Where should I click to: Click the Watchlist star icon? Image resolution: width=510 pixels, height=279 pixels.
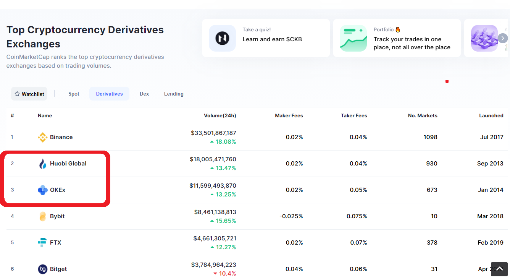tap(17, 94)
